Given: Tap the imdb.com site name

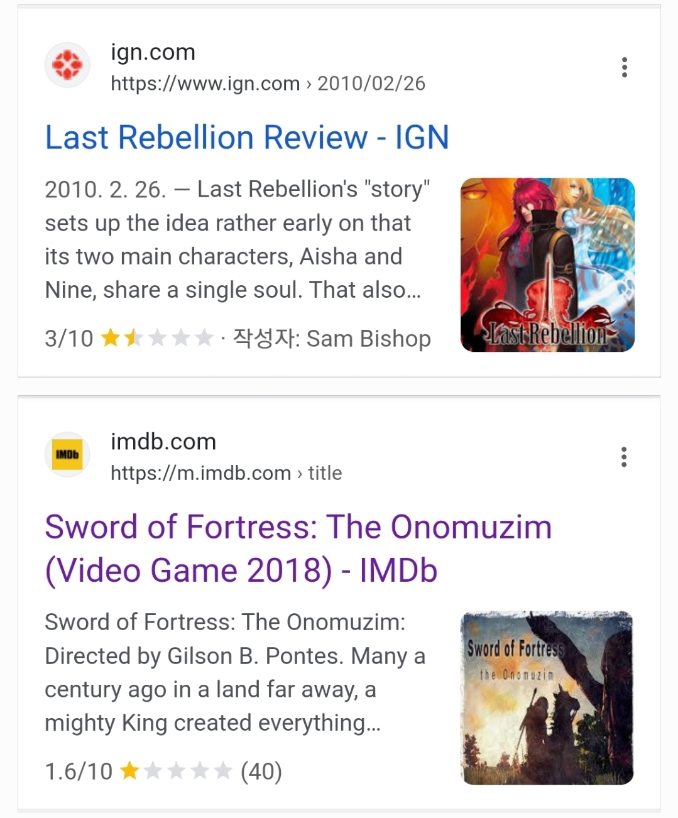Looking at the screenshot, I should (163, 442).
